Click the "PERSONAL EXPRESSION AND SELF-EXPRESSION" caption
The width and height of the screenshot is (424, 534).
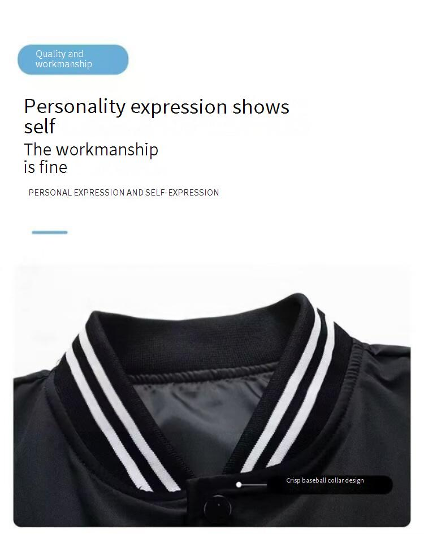point(124,193)
